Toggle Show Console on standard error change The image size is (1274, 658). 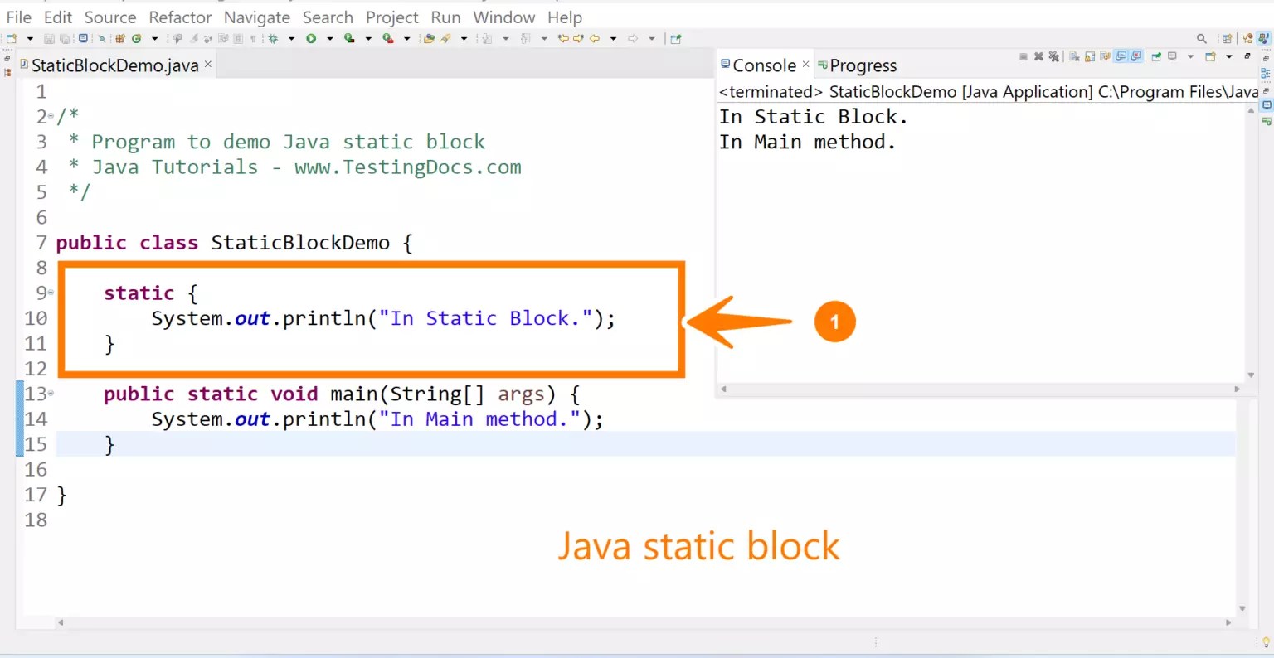1136,56
